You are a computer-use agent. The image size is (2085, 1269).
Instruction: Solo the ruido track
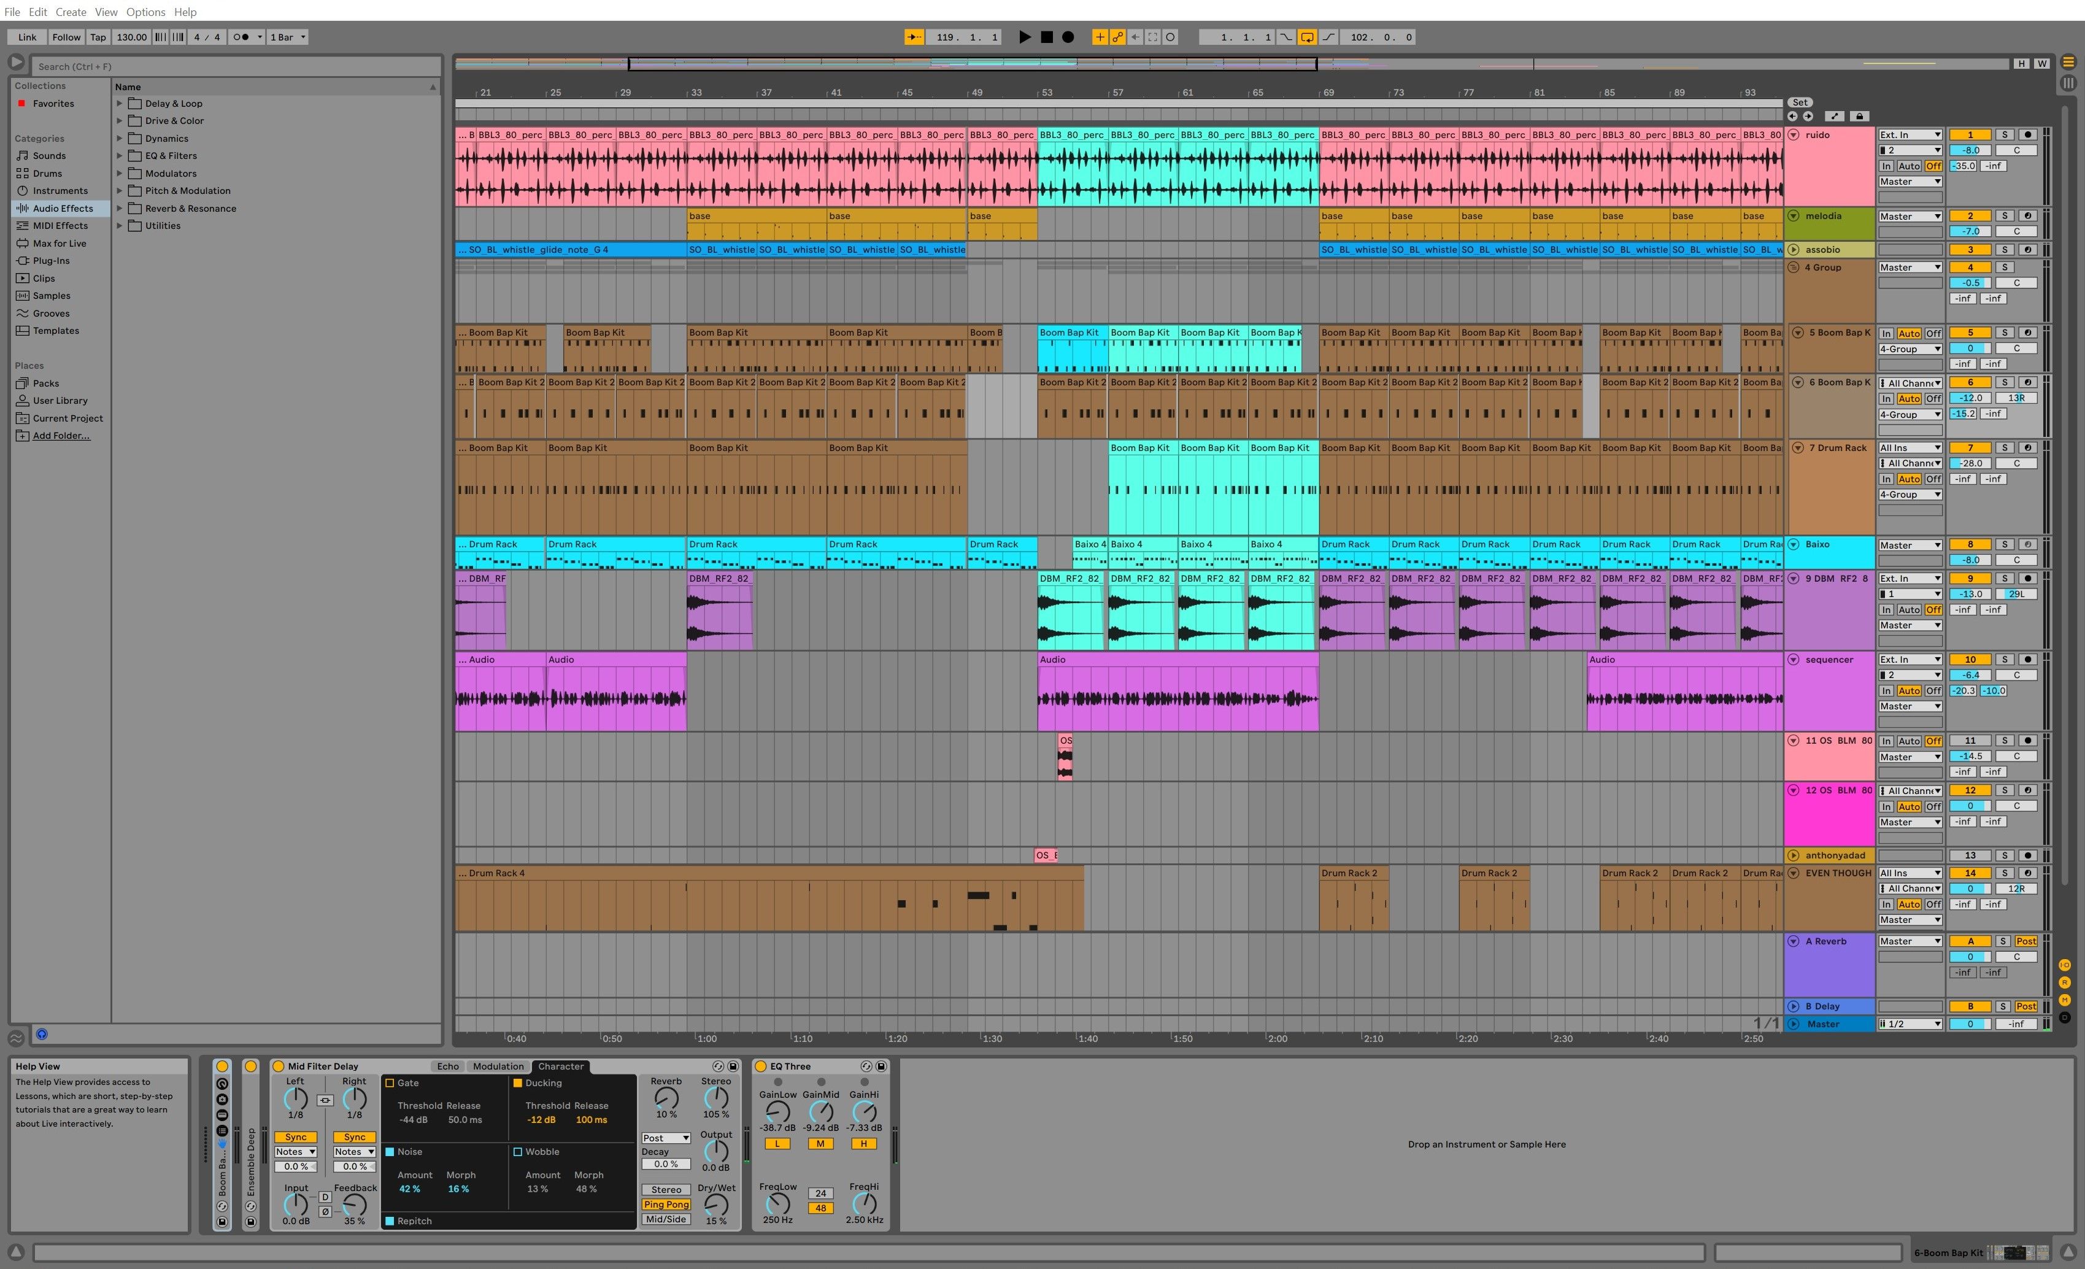click(x=2004, y=134)
